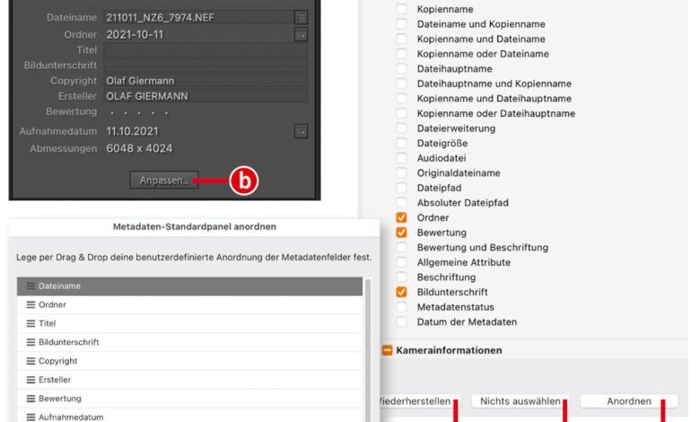Screen dimensions: 700x422
Task: Grab the drag handle of the Titel row
Action: click(31, 323)
